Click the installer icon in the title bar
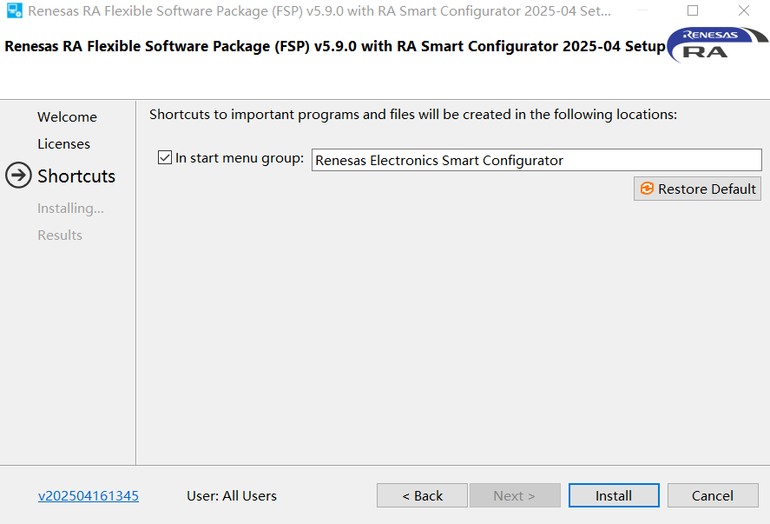770x524 pixels. click(x=14, y=12)
